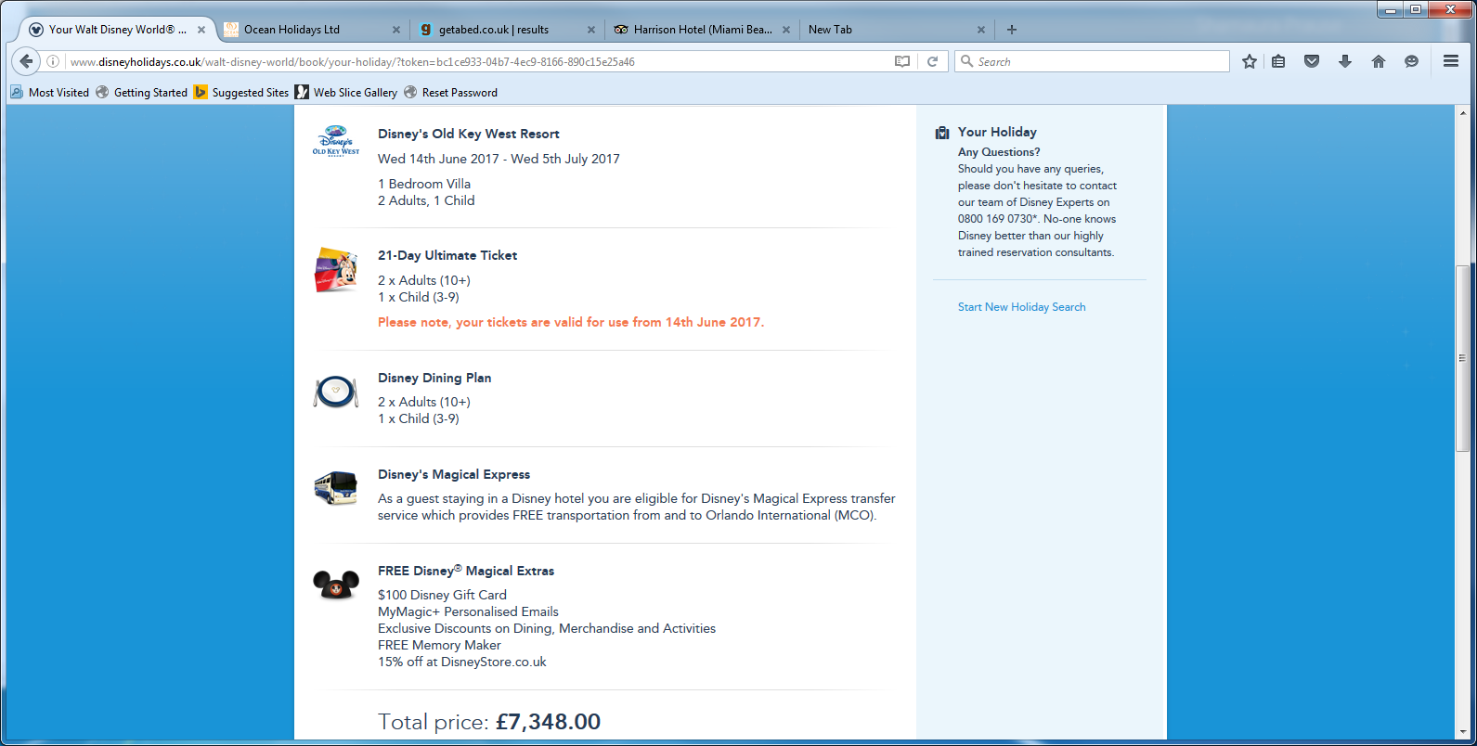
Task: Open Getting Started bookmark
Action: pyautogui.click(x=142, y=93)
